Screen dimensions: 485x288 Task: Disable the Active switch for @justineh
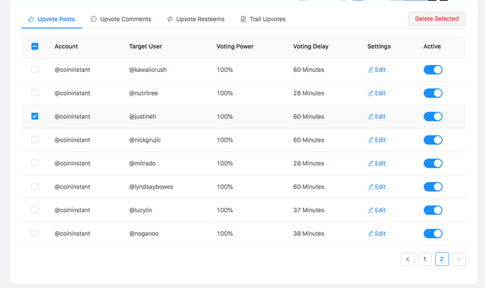click(433, 117)
